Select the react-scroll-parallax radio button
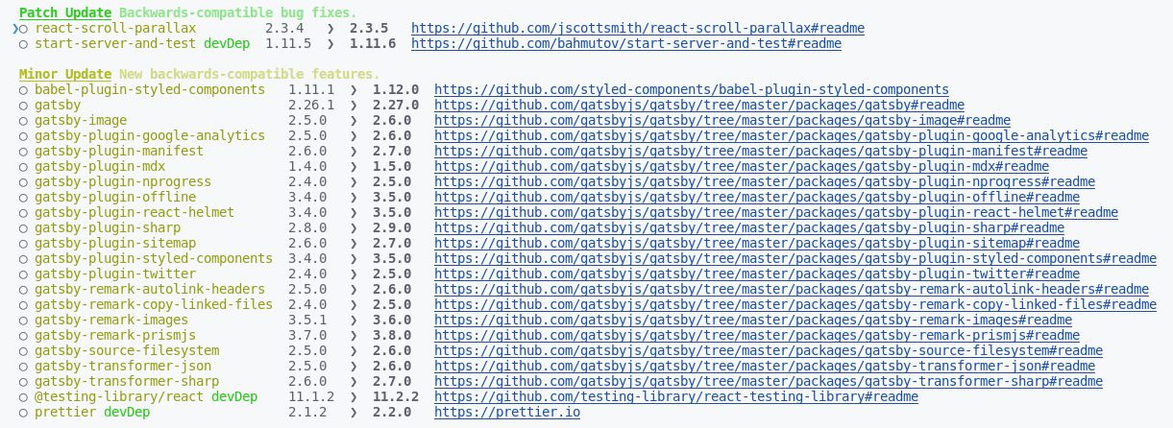The height and width of the screenshot is (428, 1173). point(23,29)
